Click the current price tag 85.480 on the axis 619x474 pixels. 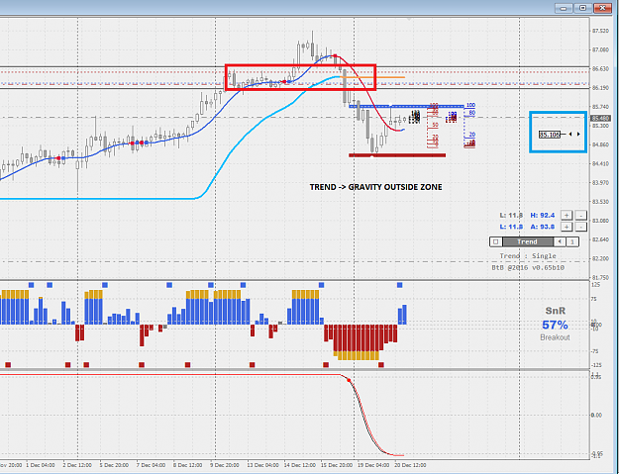click(x=600, y=118)
